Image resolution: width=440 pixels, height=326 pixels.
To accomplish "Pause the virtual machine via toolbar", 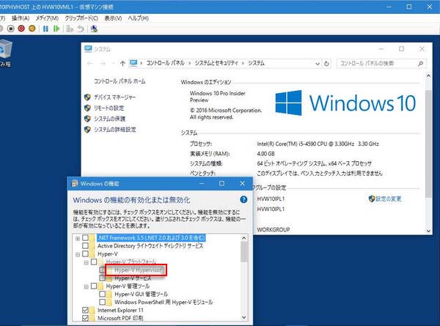I will [45, 29].
